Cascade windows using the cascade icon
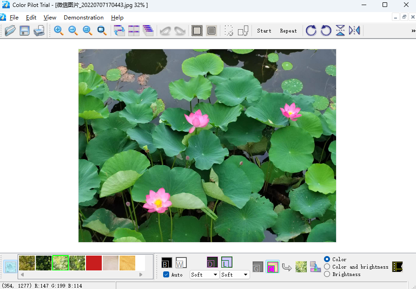Image resolution: width=416 pixels, height=289 pixels. click(148, 31)
